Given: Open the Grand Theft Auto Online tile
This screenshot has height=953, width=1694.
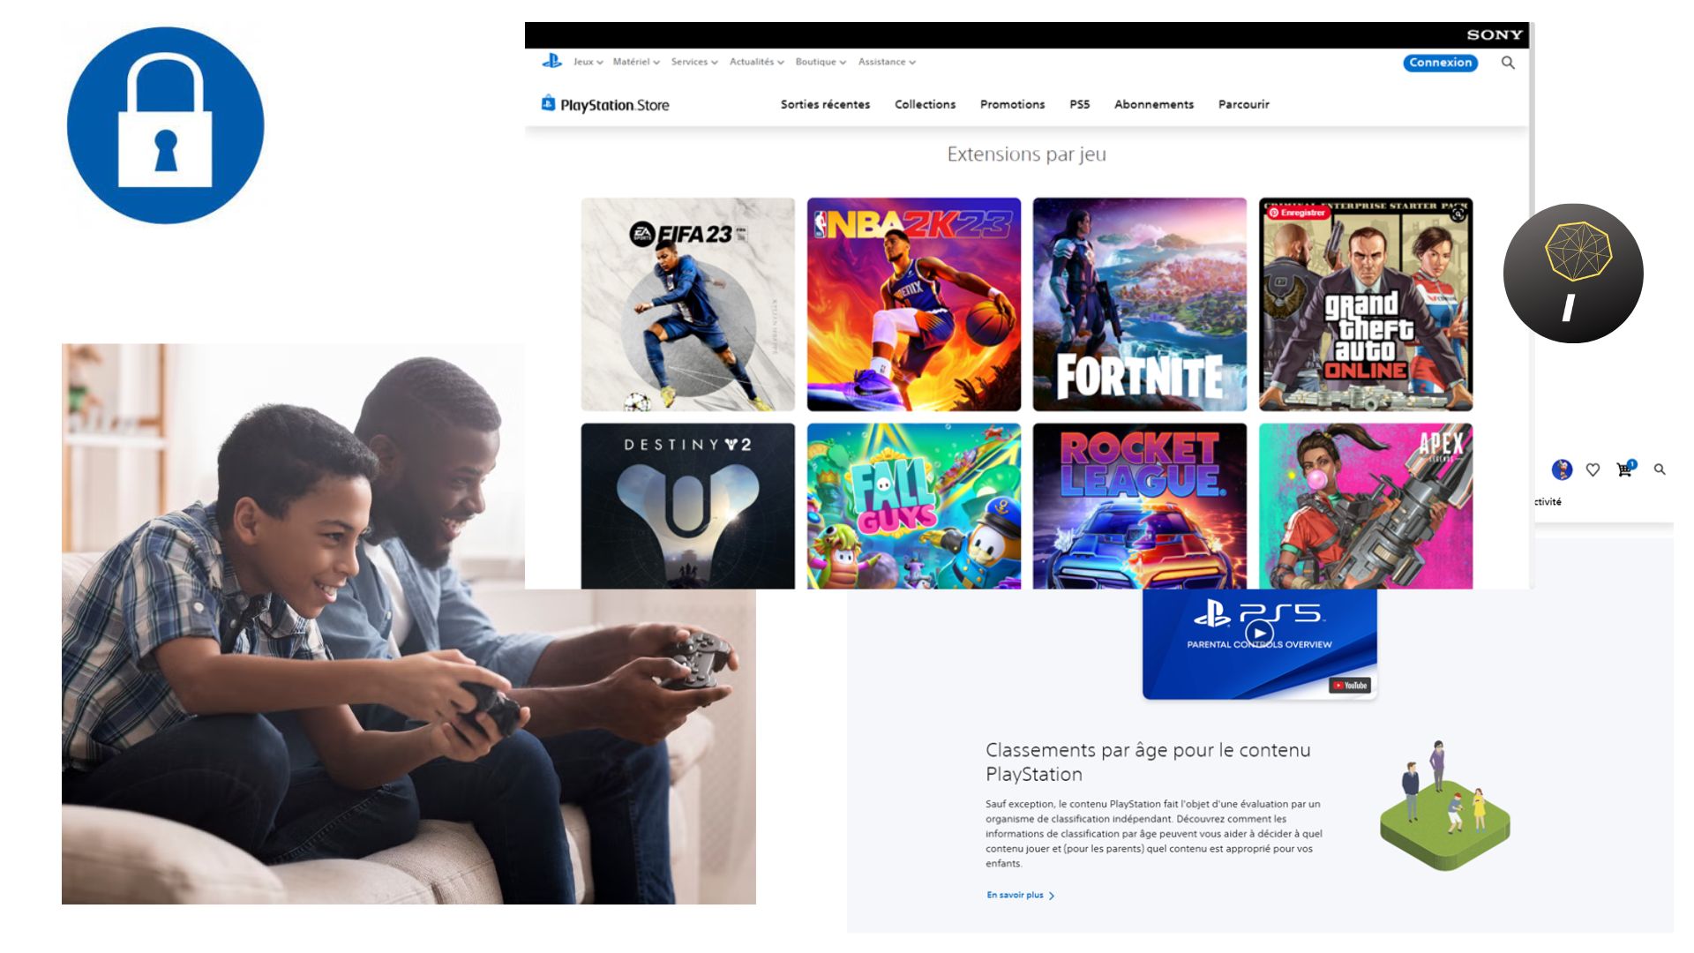Looking at the screenshot, I should coord(1365,304).
